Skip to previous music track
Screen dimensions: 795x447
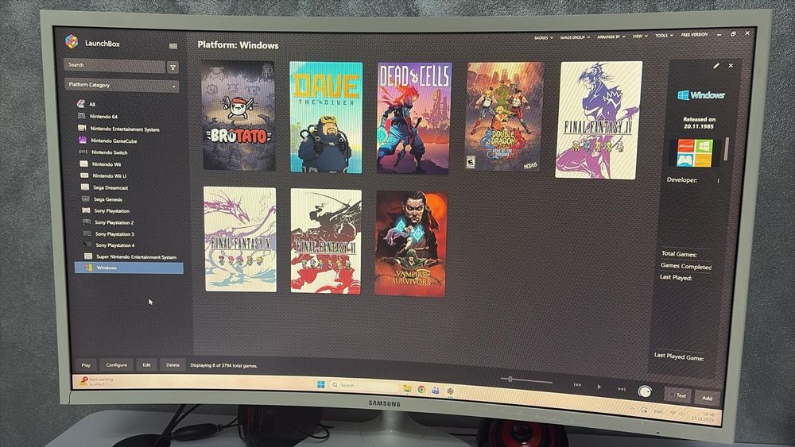tap(577, 385)
